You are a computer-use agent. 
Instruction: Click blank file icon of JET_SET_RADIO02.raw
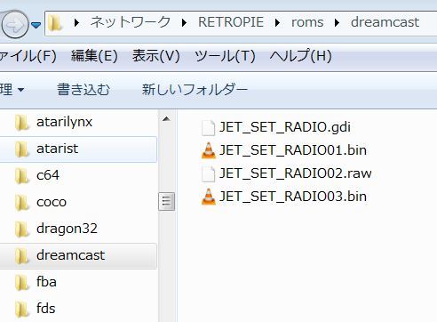pos(208,173)
